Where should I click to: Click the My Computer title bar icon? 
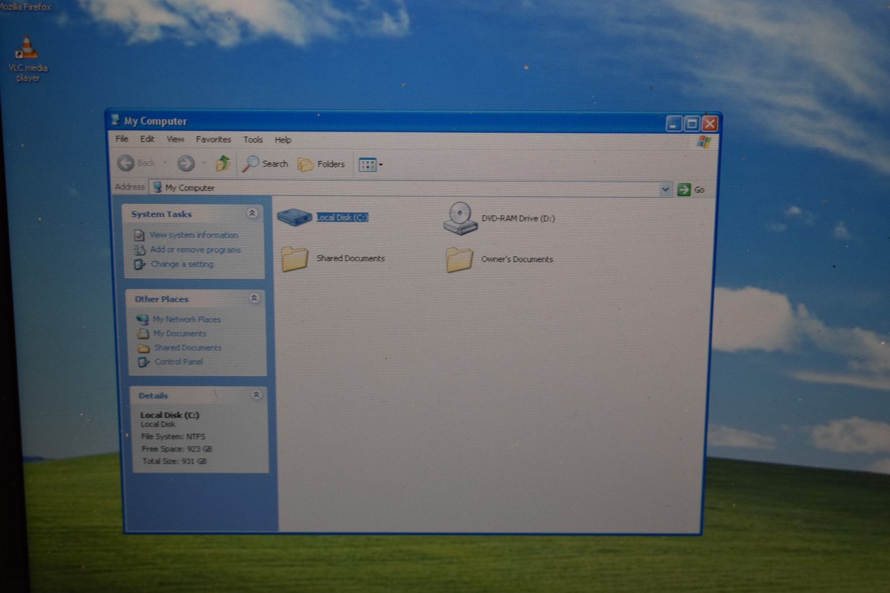[115, 120]
